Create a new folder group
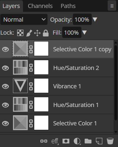The width and height of the screenshot is (118, 147). pos(88,141)
